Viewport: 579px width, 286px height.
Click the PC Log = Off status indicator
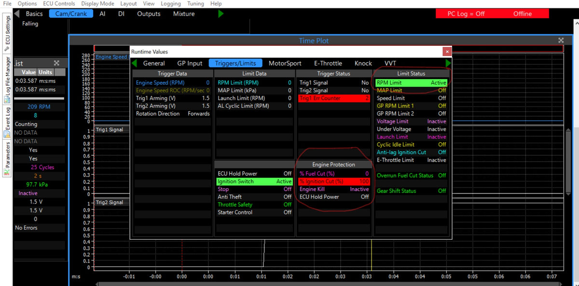466,14
